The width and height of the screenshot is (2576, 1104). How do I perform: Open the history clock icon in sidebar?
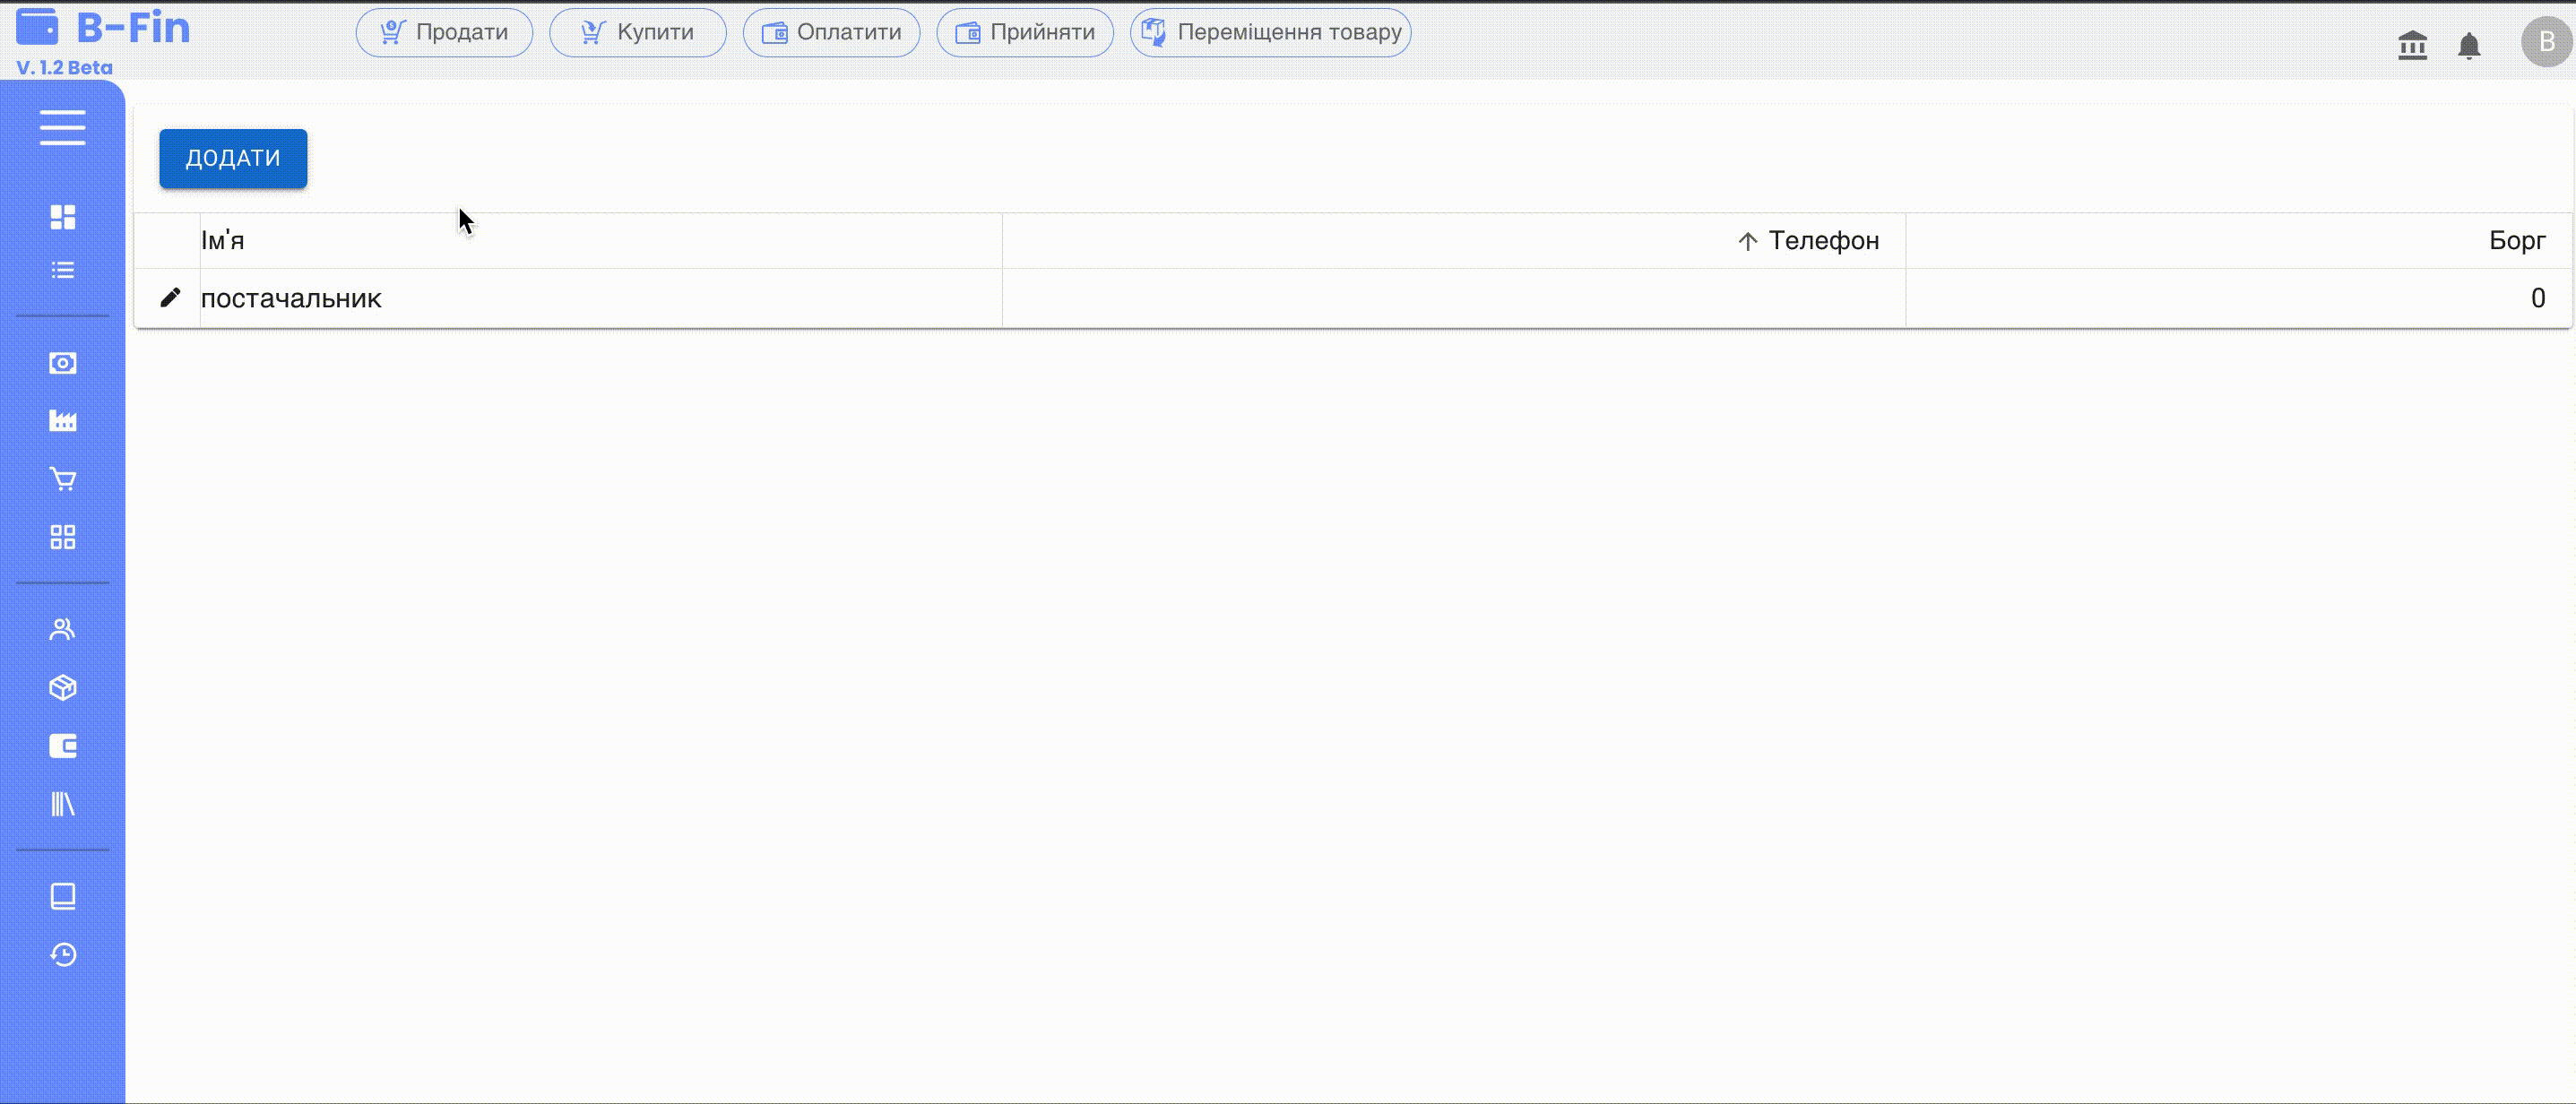pos(63,954)
